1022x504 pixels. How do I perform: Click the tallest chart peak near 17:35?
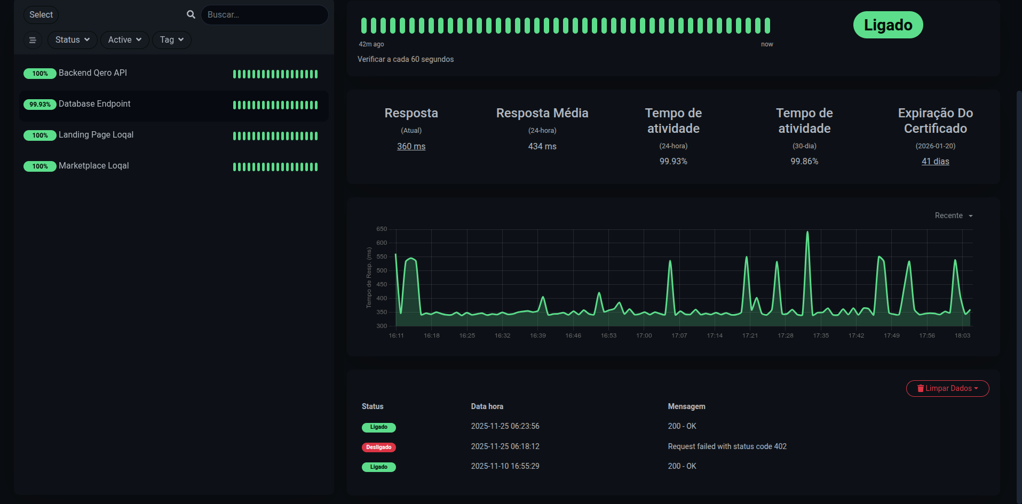click(x=807, y=233)
